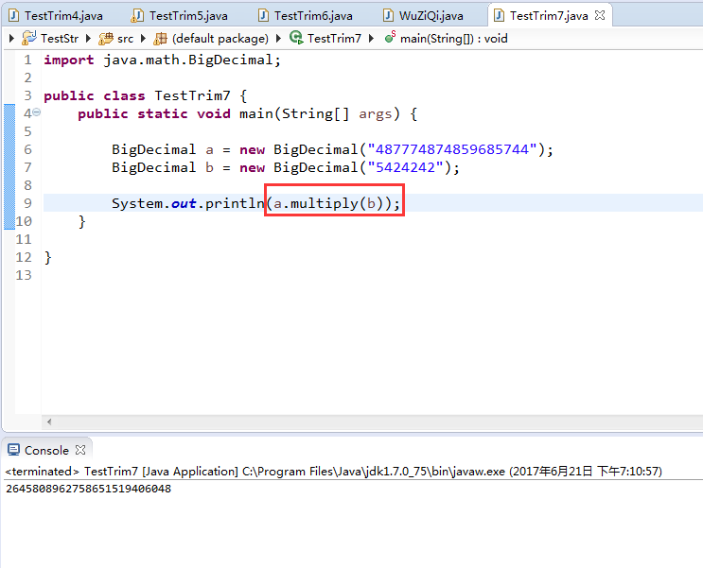Click the TestTrim5.java warning file icon

tap(137, 16)
